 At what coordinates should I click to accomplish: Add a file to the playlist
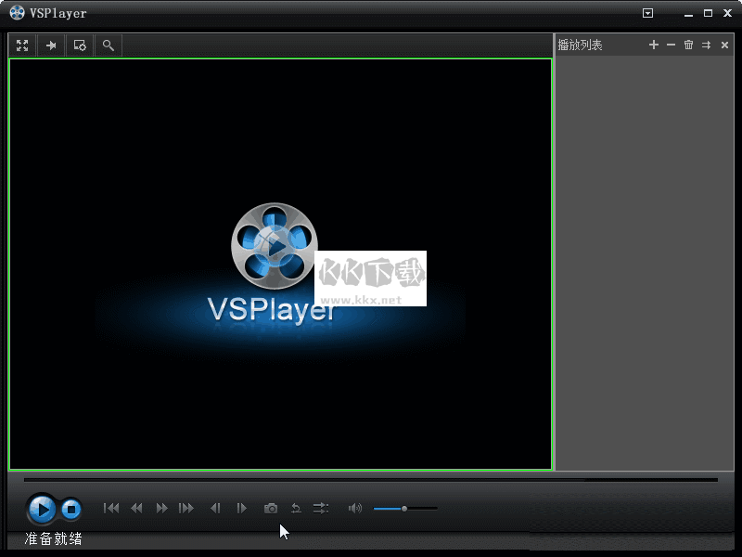pos(654,45)
